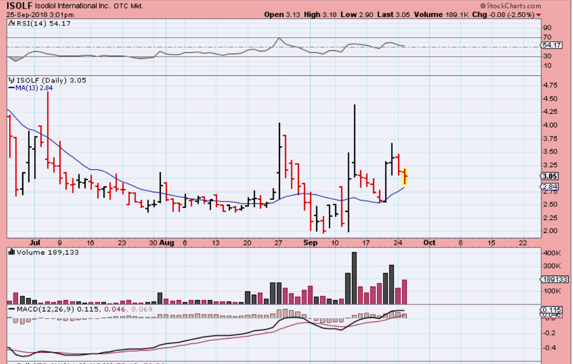Click the 2.84 moving average tag on right axis
Image resolution: width=573 pixels, height=364 pixels.
click(x=549, y=187)
